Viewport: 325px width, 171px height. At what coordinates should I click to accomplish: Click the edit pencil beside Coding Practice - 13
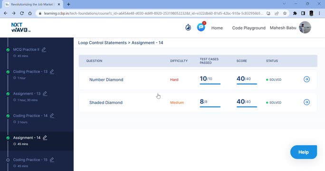(x=52, y=72)
